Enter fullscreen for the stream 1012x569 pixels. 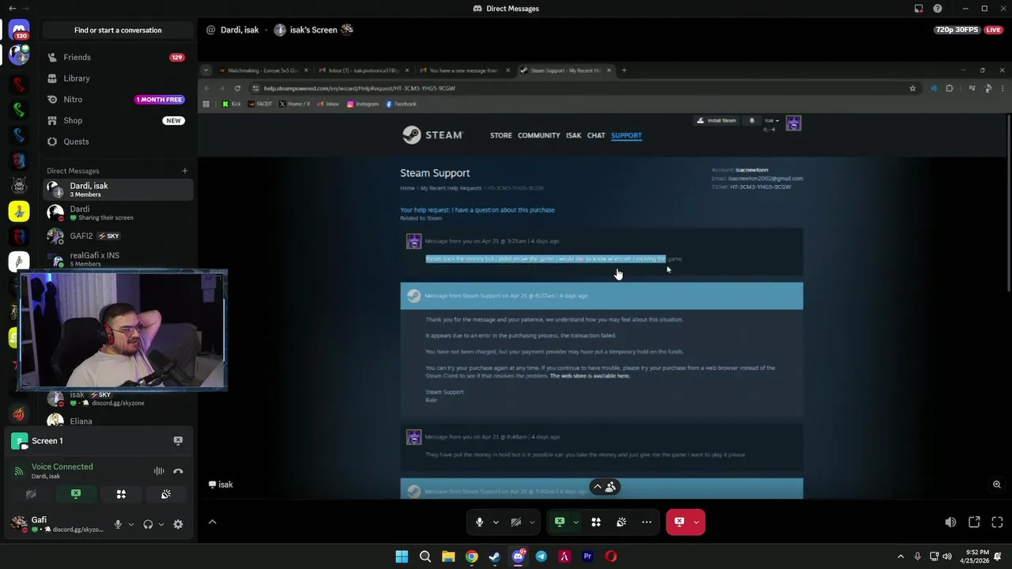(997, 522)
